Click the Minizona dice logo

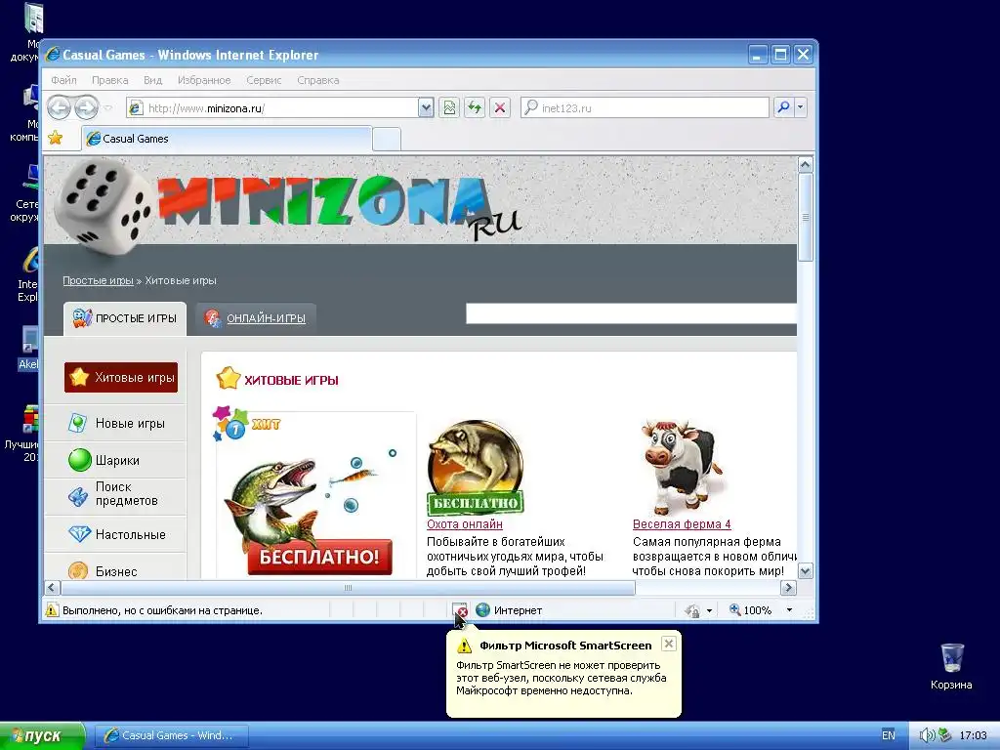pyautogui.click(x=102, y=207)
